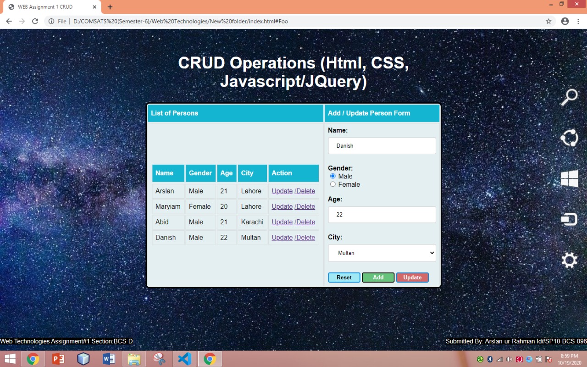Open the first Chrome icon on taskbar
Viewport: 587px width, 367px height.
tap(33, 359)
